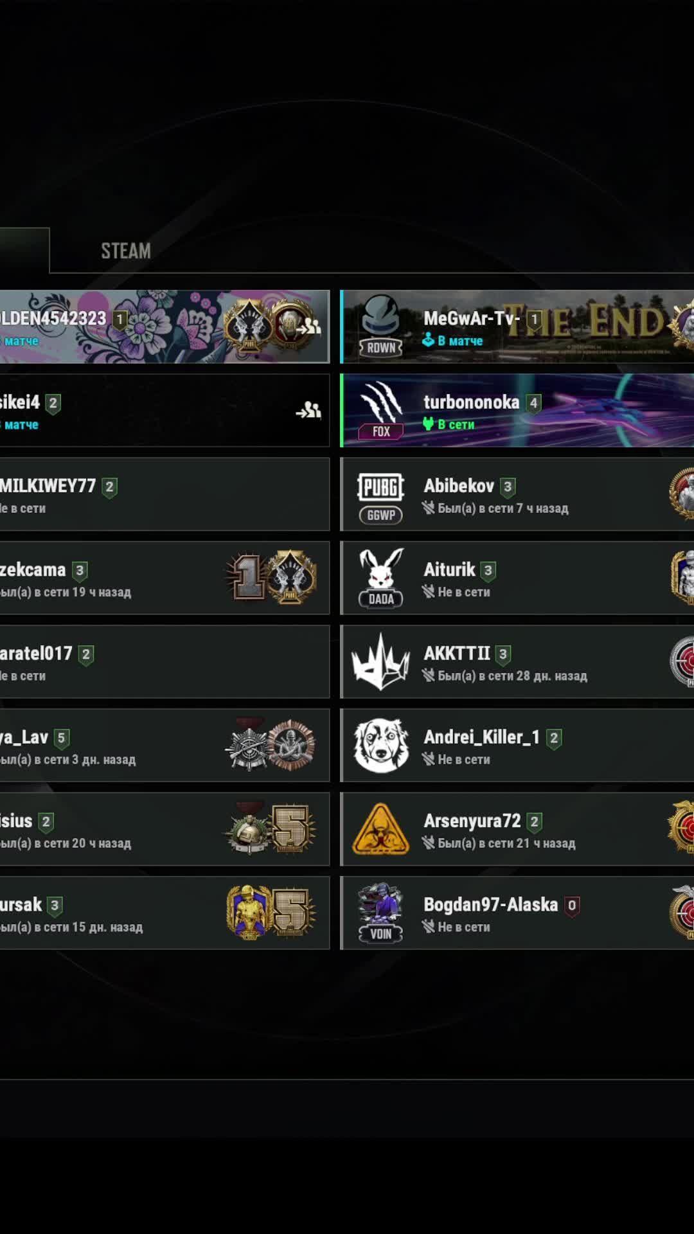The height and width of the screenshot is (1234, 694).
Task: Click Bogdan97-Alaska's VOIN clan avatar
Action: click(x=381, y=913)
